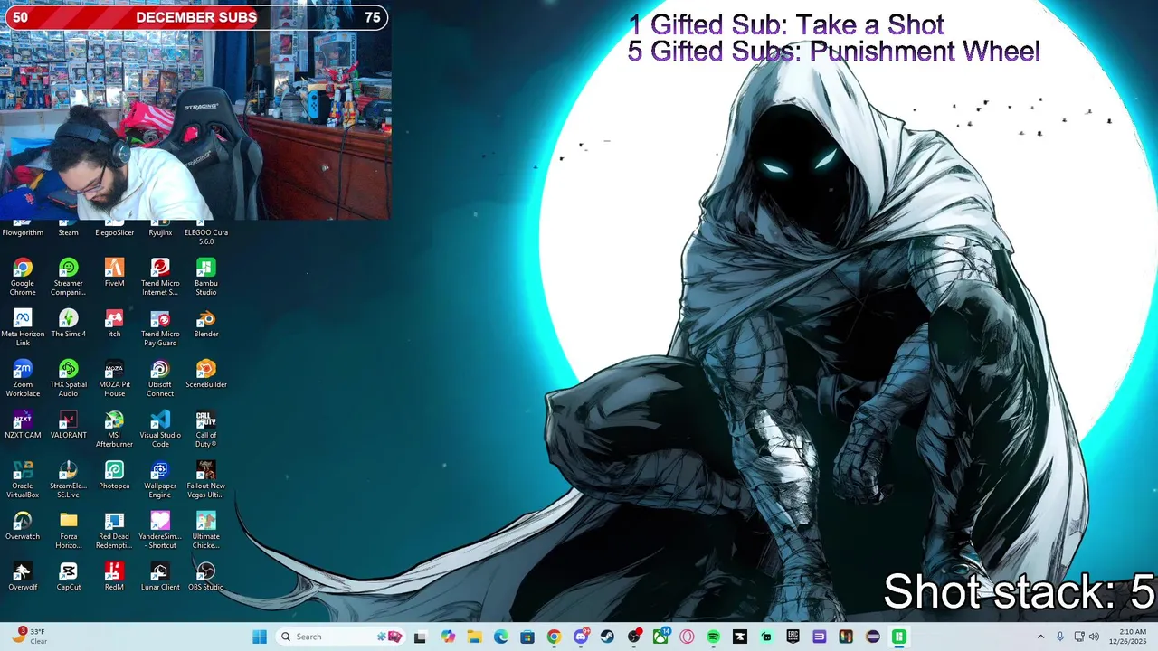Click the taskbar Search box
Viewport: 1158px width, 651px height.
coord(340,637)
